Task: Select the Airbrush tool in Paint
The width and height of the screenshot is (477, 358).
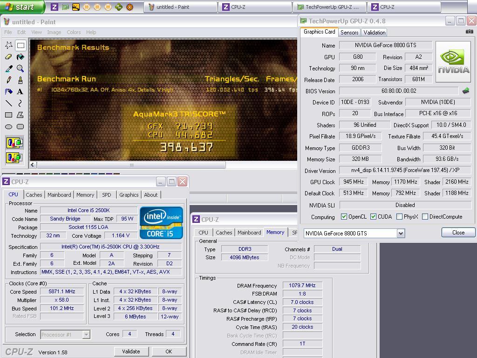Action: [9, 92]
